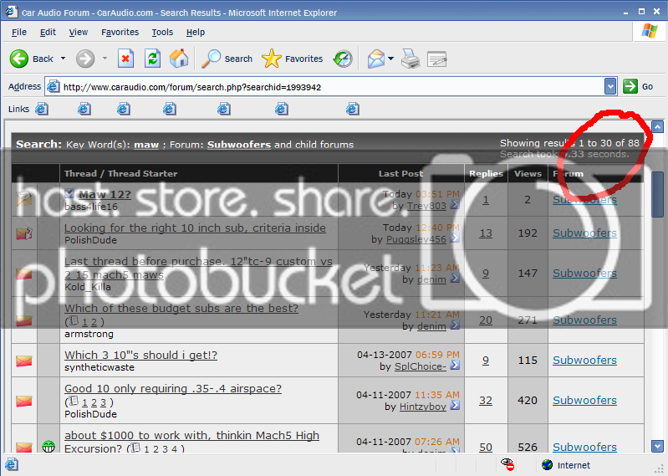The image size is (668, 476).
Task: Go to page 3 of 'Good 10 only requiring' thread
Action: point(103,402)
